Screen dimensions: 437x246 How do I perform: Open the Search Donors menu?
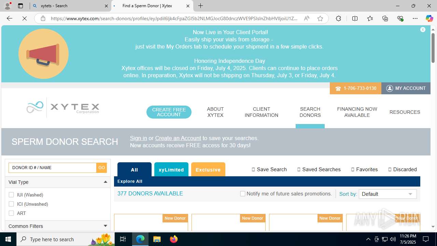tap(310, 112)
